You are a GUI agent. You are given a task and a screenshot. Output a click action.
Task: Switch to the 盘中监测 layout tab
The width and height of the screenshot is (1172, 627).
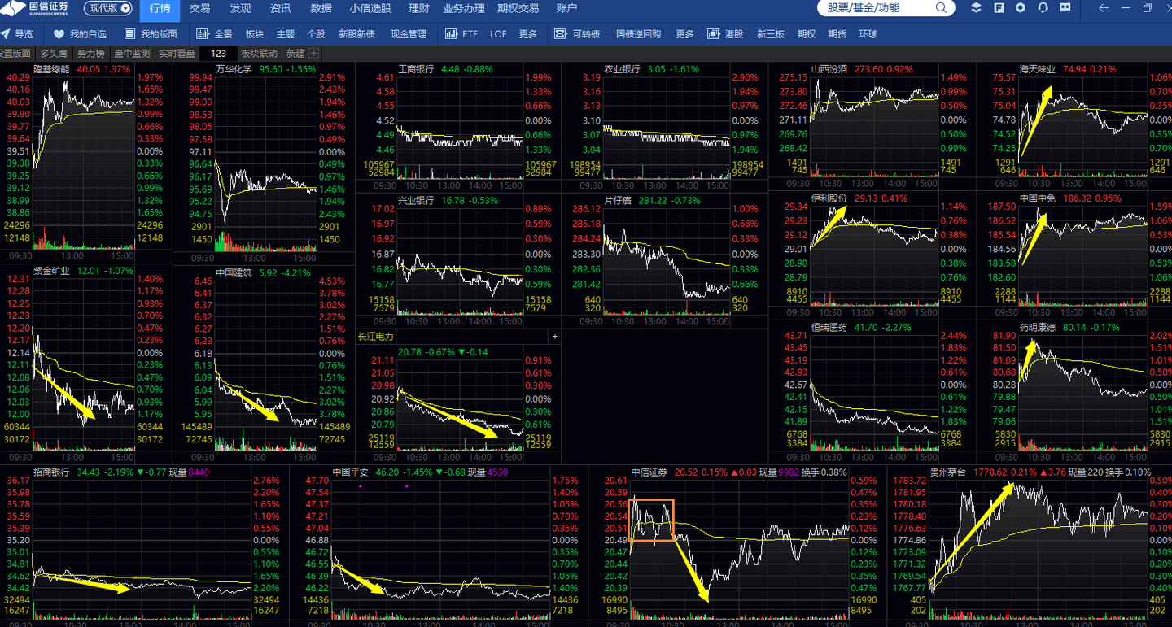132,53
